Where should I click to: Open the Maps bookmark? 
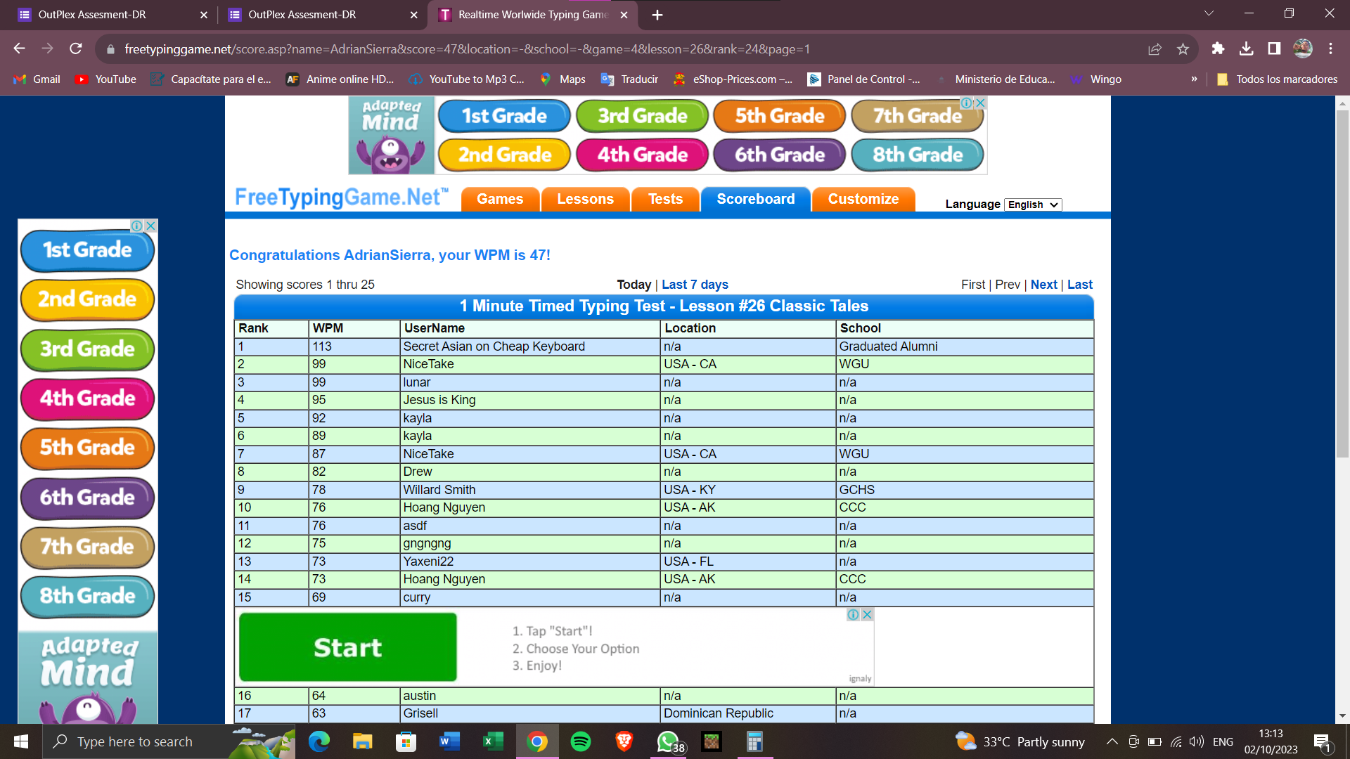click(x=562, y=79)
